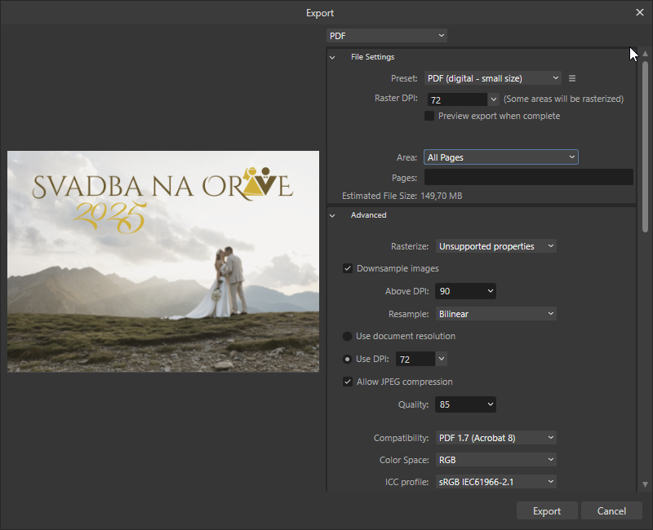Screen dimensions: 653x530
Task: Toggle the Downsample images checkbox
Action: click(x=349, y=268)
